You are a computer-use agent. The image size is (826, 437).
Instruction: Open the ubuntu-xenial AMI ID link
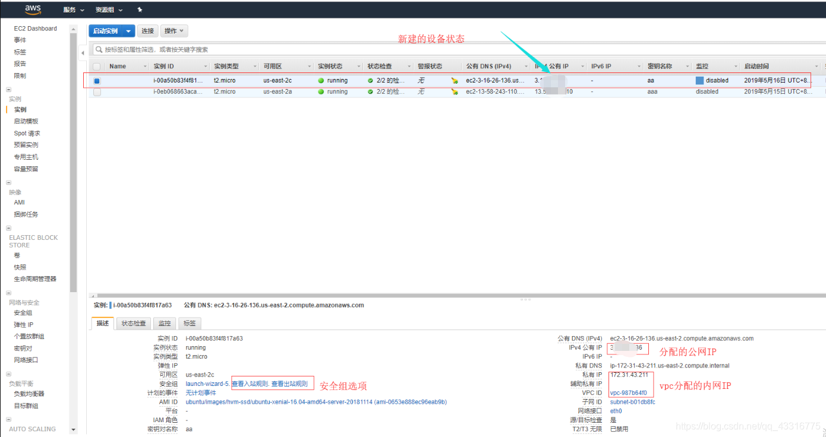[316, 402]
